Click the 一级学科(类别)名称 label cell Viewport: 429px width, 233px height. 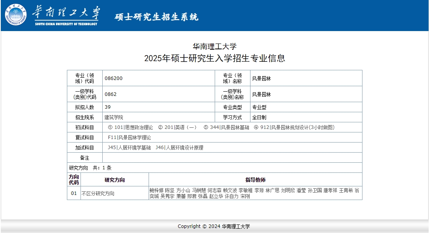pos(233,94)
